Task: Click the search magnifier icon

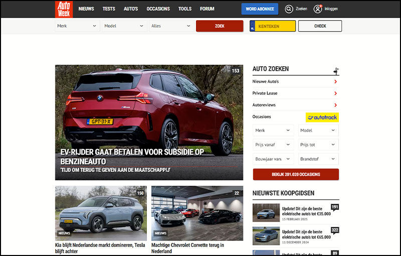Action: 289,9
